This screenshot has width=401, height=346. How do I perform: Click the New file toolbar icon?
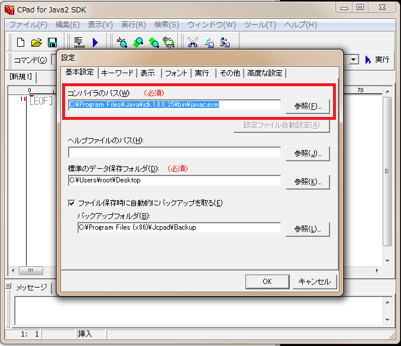pos(21,42)
